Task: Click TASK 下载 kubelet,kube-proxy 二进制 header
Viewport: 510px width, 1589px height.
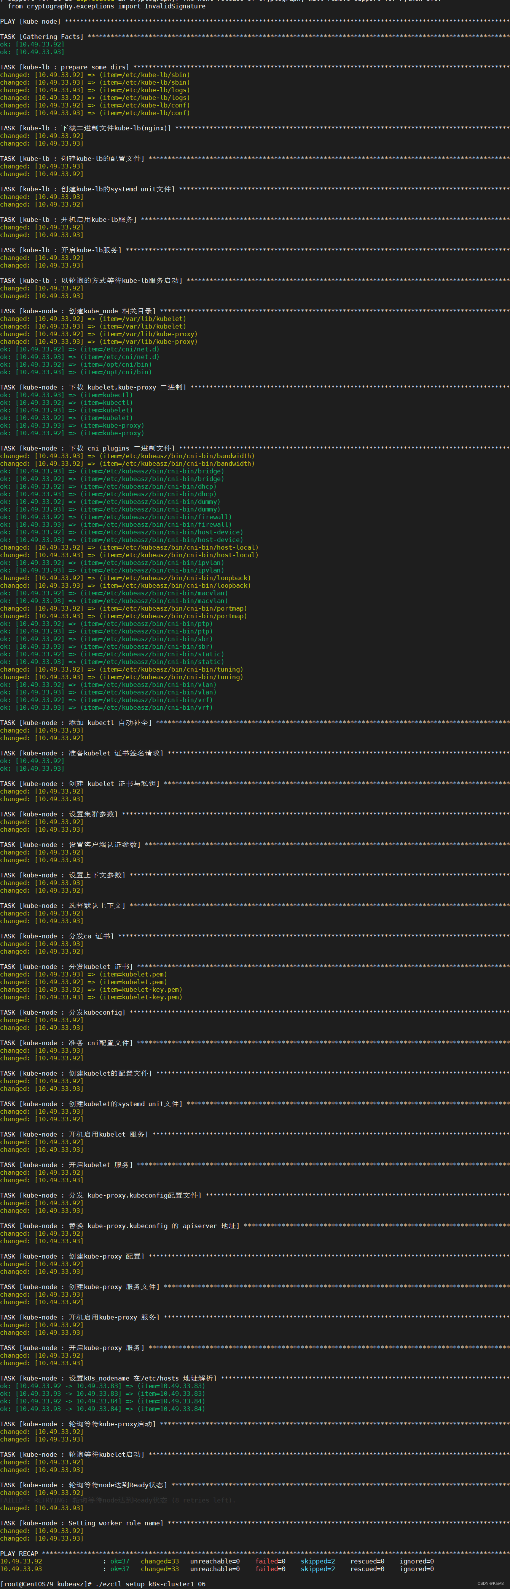Action: [255, 387]
